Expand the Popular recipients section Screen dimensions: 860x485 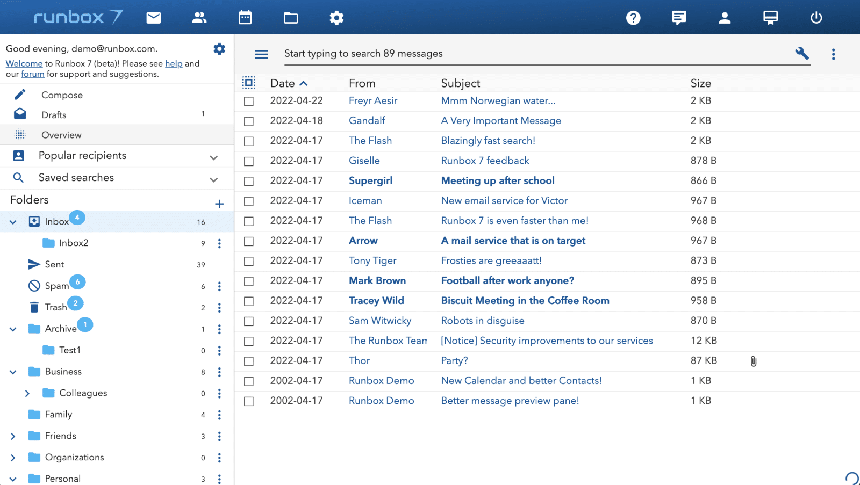pos(214,157)
